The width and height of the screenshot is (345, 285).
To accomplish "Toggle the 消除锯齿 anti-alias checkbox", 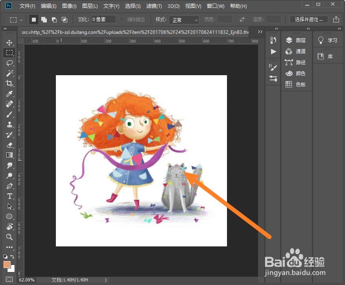I will [x=122, y=19].
